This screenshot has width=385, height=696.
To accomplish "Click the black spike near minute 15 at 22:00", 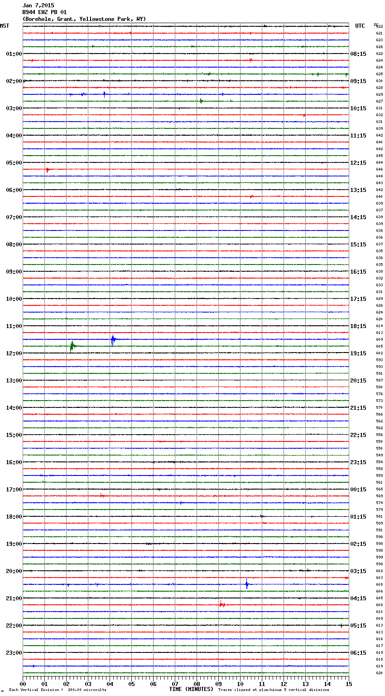I will pos(341,626).
